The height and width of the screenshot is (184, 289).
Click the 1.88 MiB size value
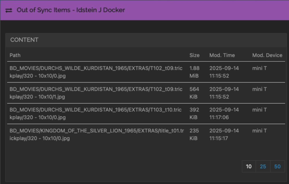click(194, 72)
